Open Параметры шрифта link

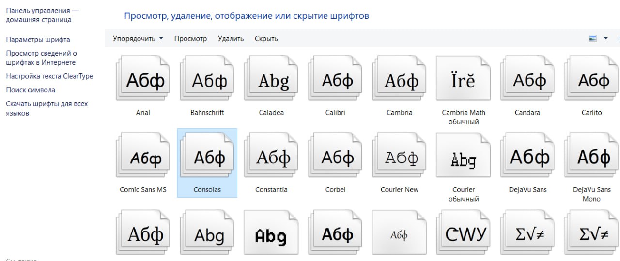[38, 40]
